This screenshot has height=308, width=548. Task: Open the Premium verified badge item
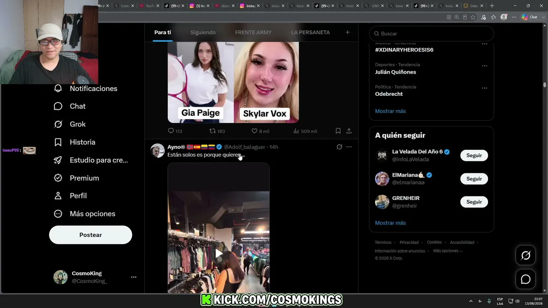[76, 178]
